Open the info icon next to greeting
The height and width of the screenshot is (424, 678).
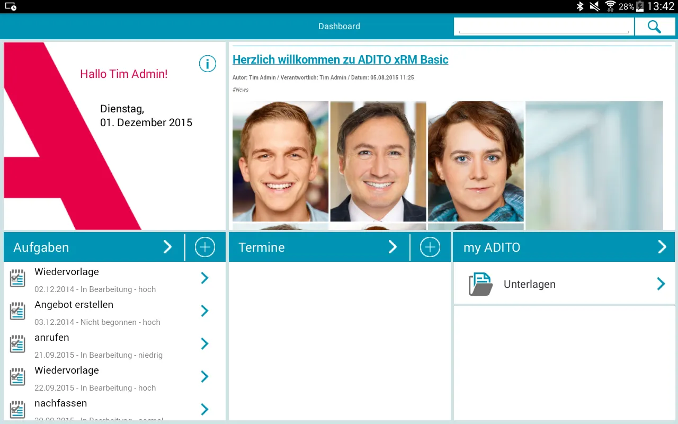pyautogui.click(x=208, y=64)
